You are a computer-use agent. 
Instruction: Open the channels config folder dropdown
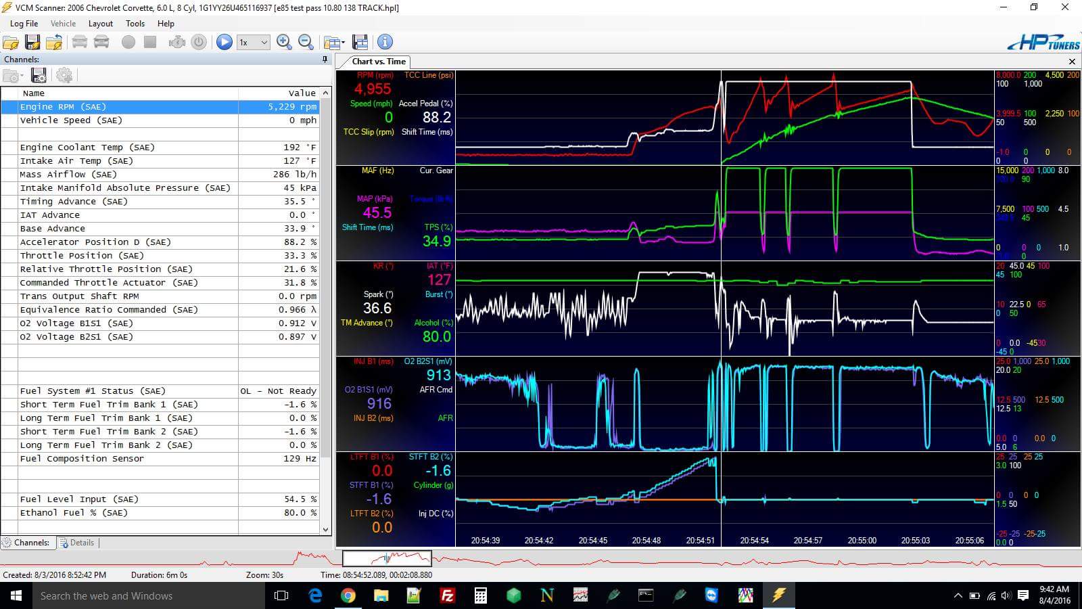[x=14, y=75]
